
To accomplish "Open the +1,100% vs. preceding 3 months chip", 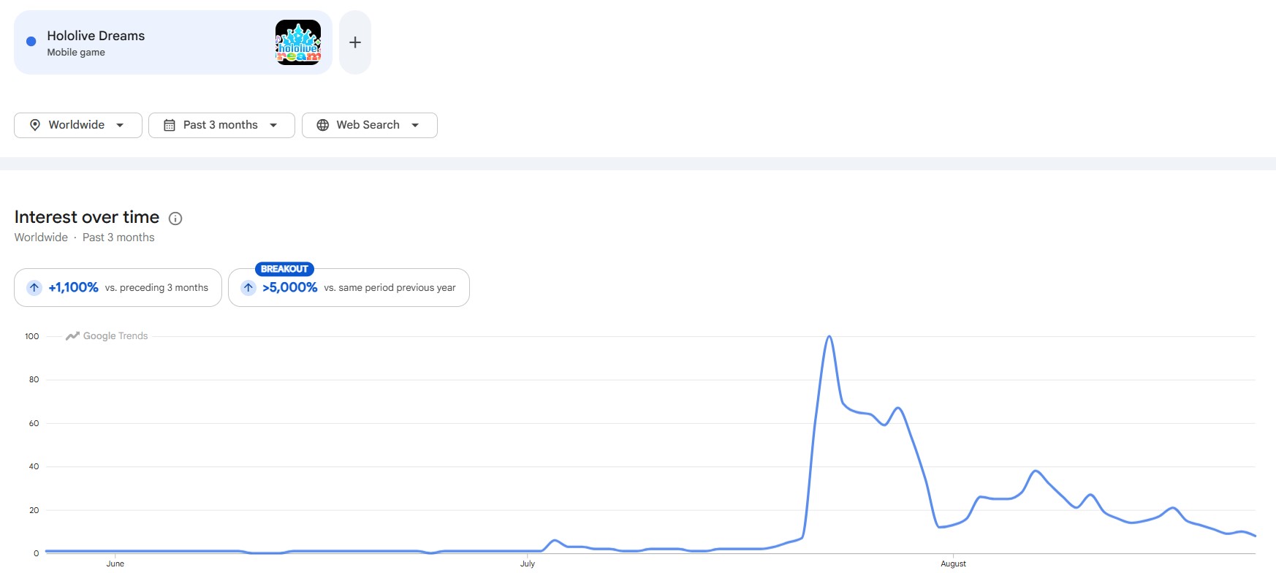I will [118, 287].
